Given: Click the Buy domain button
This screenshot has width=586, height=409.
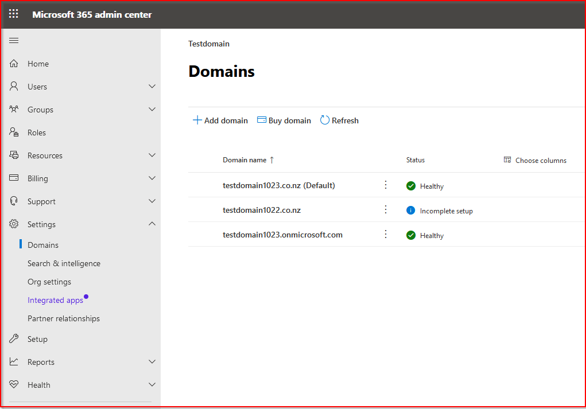Looking at the screenshot, I should [x=284, y=120].
